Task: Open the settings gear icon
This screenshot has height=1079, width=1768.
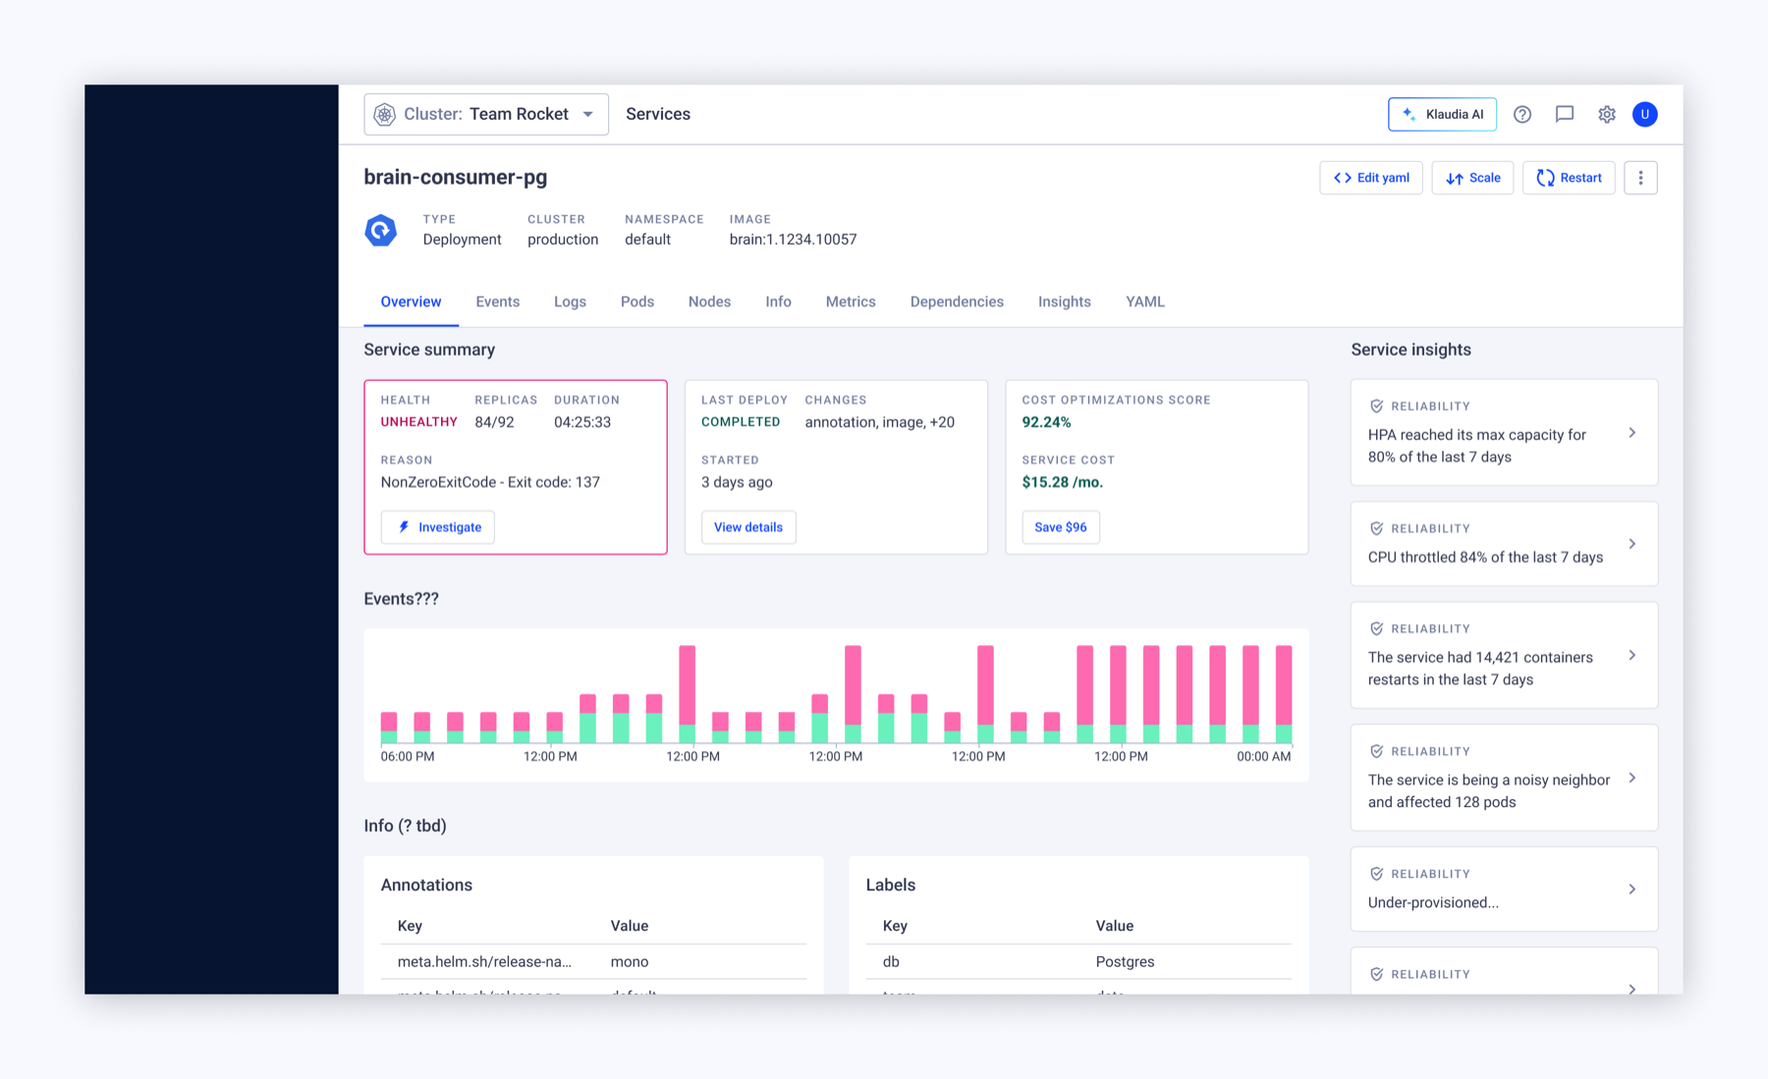Action: [x=1607, y=115]
